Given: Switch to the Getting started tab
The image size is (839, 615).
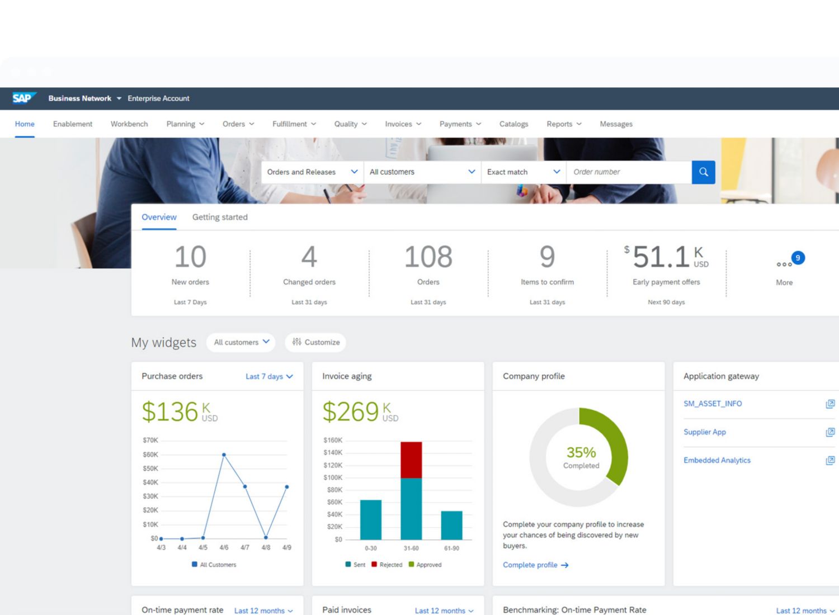Looking at the screenshot, I should pos(220,217).
